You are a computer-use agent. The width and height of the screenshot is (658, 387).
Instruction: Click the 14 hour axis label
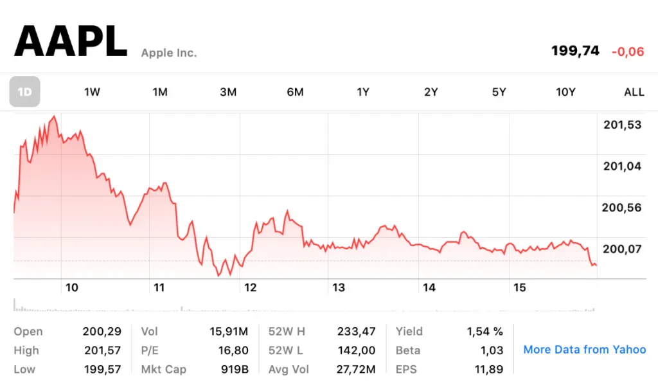tap(429, 287)
